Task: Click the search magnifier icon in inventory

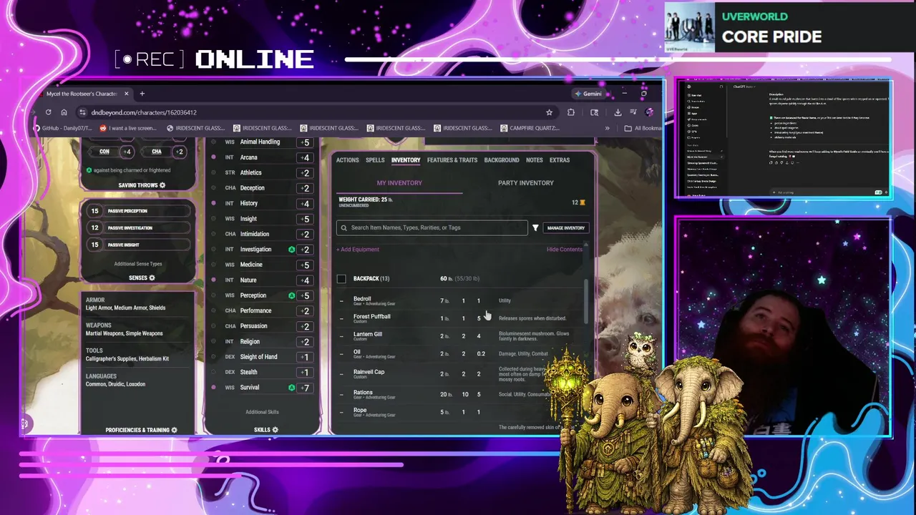Action: pos(344,227)
